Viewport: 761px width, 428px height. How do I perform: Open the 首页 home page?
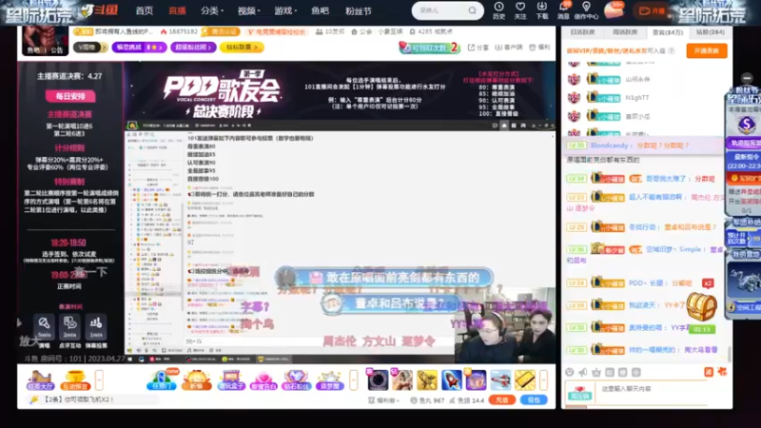145,10
